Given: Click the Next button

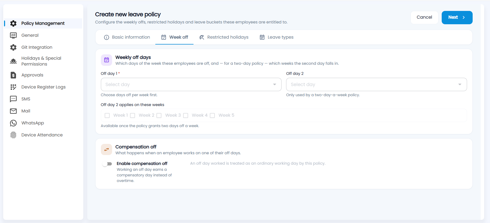Looking at the screenshot, I should pyautogui.click(x=457, y=17).
